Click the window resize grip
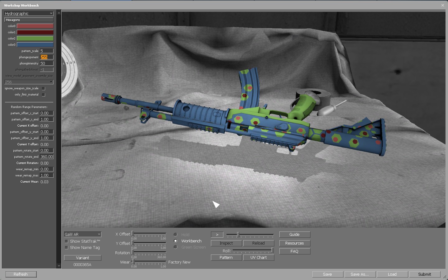 point(445,277)
